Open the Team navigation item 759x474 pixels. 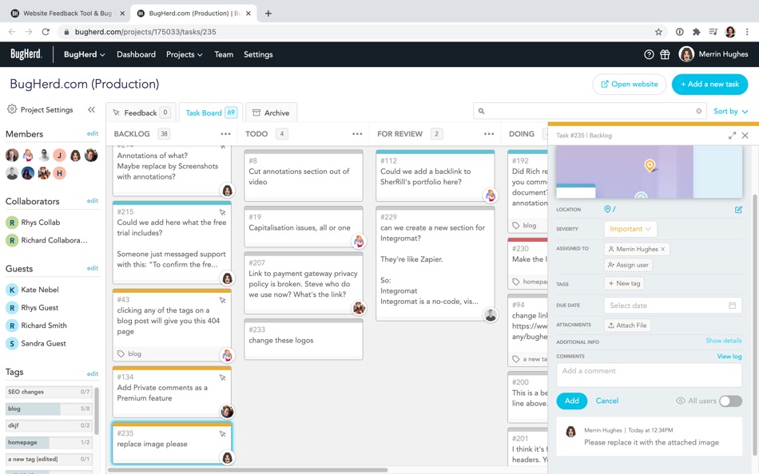coord(224,54)
